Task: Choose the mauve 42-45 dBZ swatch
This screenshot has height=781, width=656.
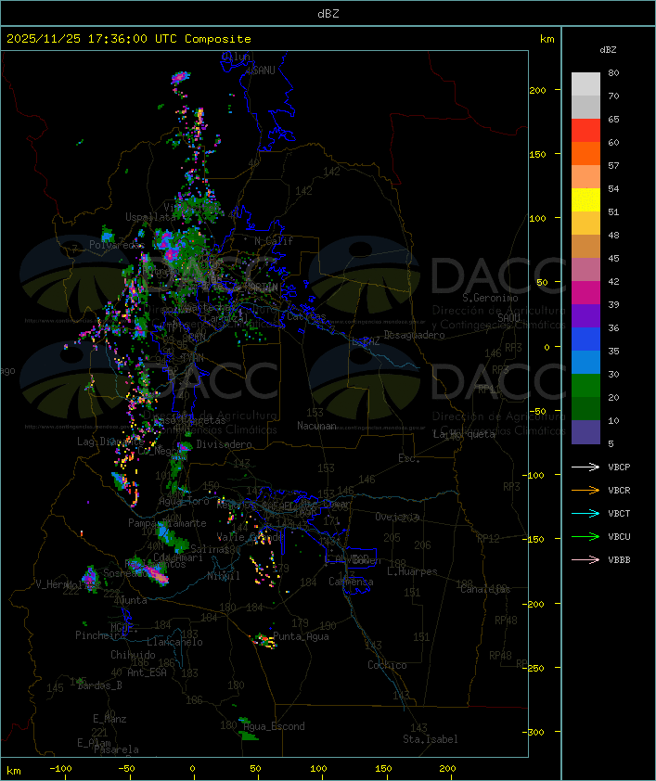Action: tap(585, 270)
